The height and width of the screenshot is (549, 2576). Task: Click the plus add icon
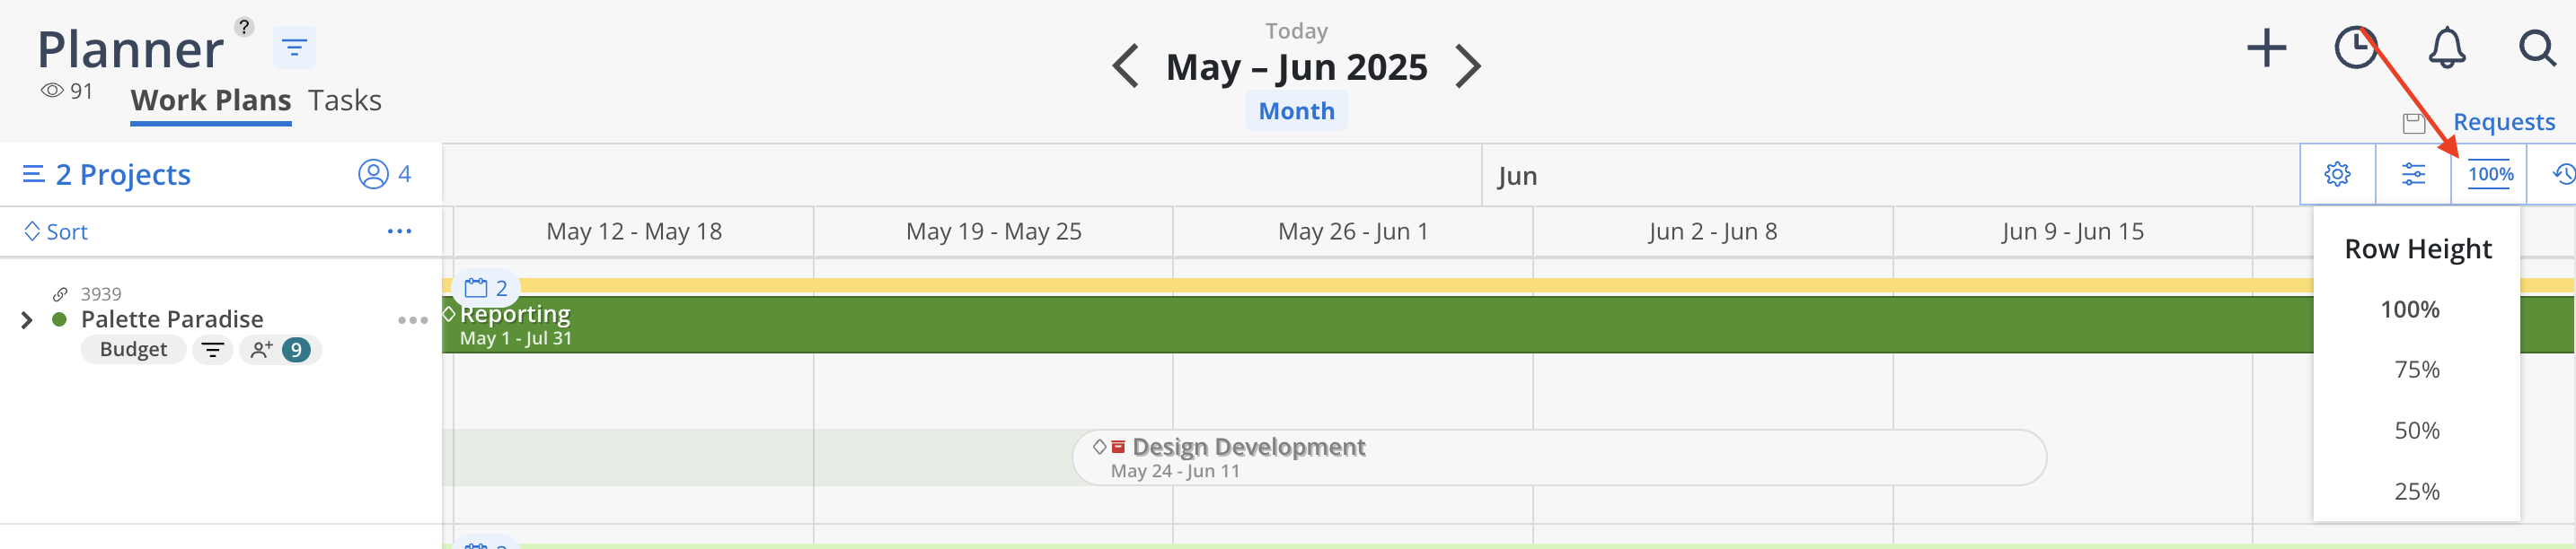tap(2266, 48)
